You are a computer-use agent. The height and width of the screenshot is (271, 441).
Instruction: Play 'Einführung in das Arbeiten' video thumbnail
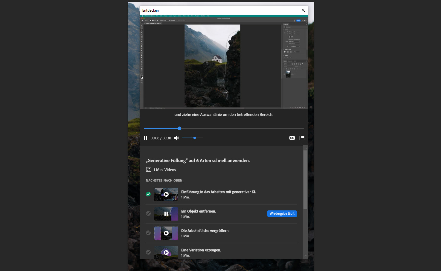coord(166,194)
